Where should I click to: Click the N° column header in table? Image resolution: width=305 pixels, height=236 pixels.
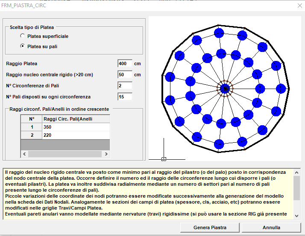point(32,119)
